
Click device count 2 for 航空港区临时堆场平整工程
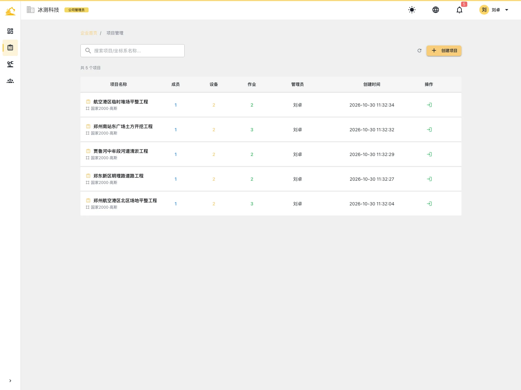point(214,105)
